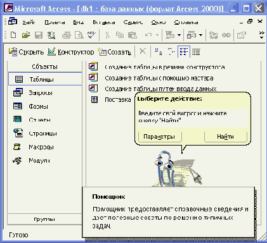The width and height of the screenshot is (267, 243).
Task: Click the Print toolbar icon
Action: (67, 35)
